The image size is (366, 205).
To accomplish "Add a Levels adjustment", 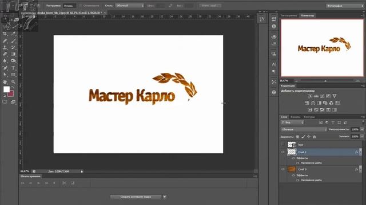I will tap(316, 96).
